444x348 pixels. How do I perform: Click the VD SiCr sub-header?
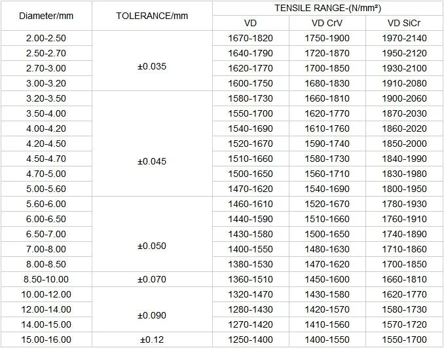[x=404, y=24]
